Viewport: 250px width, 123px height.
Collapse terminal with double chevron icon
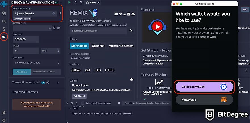pyautogui.click(x=67, y=103)
